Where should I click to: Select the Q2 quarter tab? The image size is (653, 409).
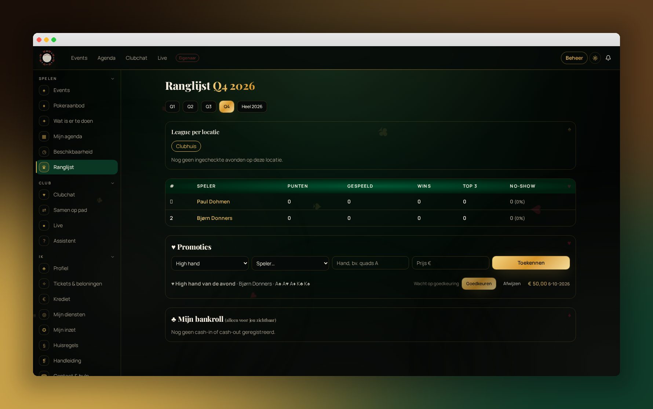(x=190, y=107)
